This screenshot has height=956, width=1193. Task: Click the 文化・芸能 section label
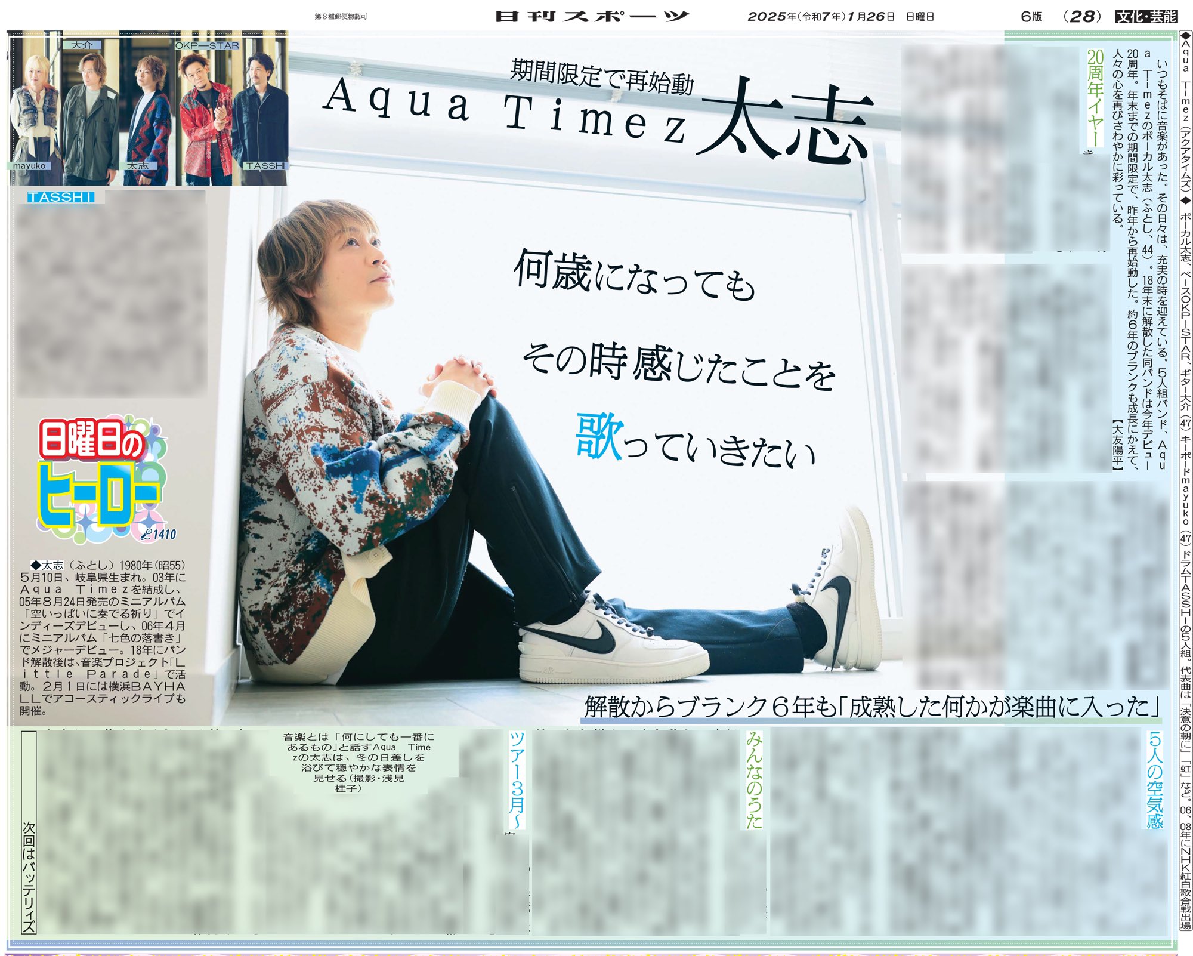pyautogui.click(x=1146, y=16)
